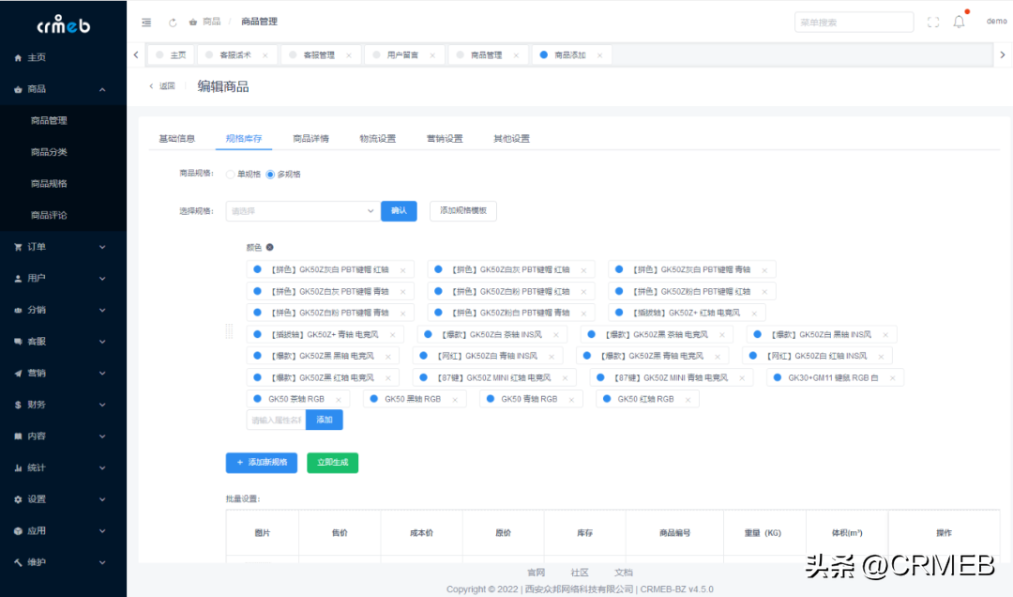
Task: Expand the 应用 sidebar menu
Action: click(x=63, y=531)
